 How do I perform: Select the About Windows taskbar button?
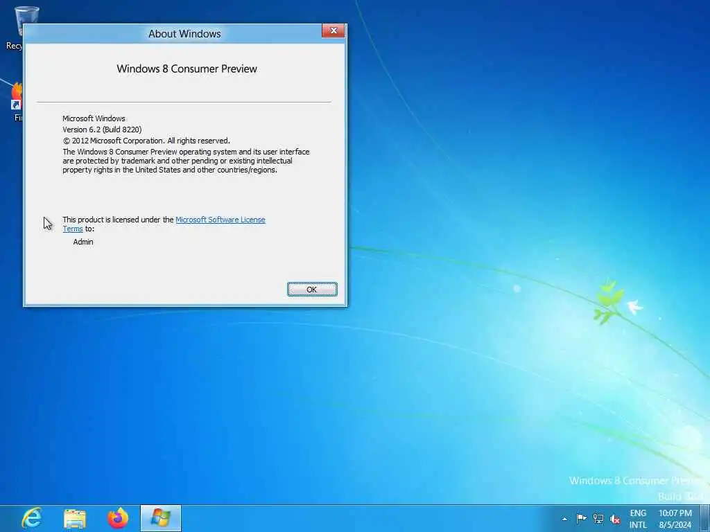[161, 518]
